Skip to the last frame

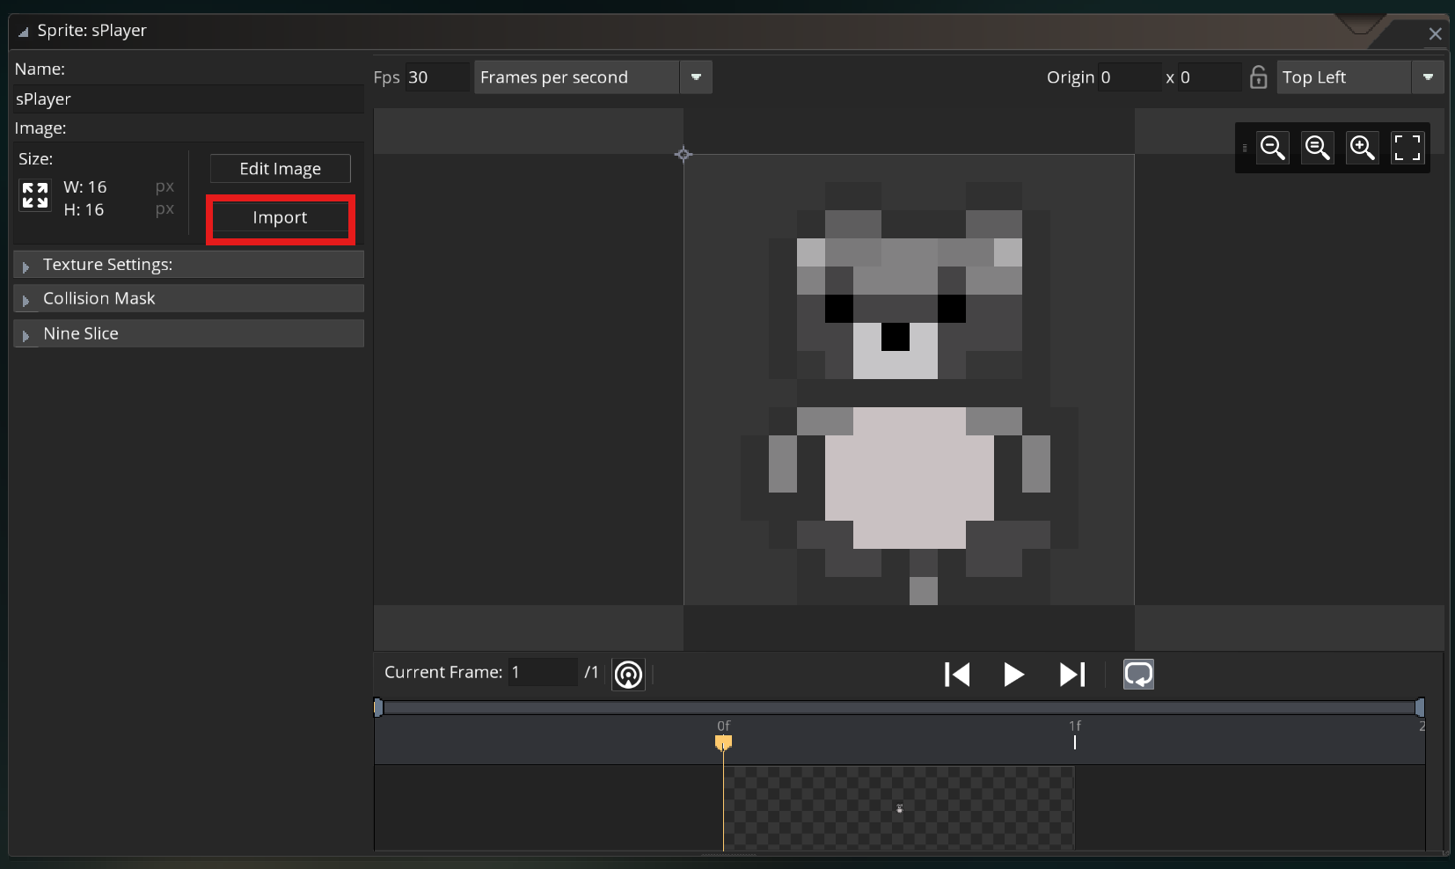[1071, 675]
